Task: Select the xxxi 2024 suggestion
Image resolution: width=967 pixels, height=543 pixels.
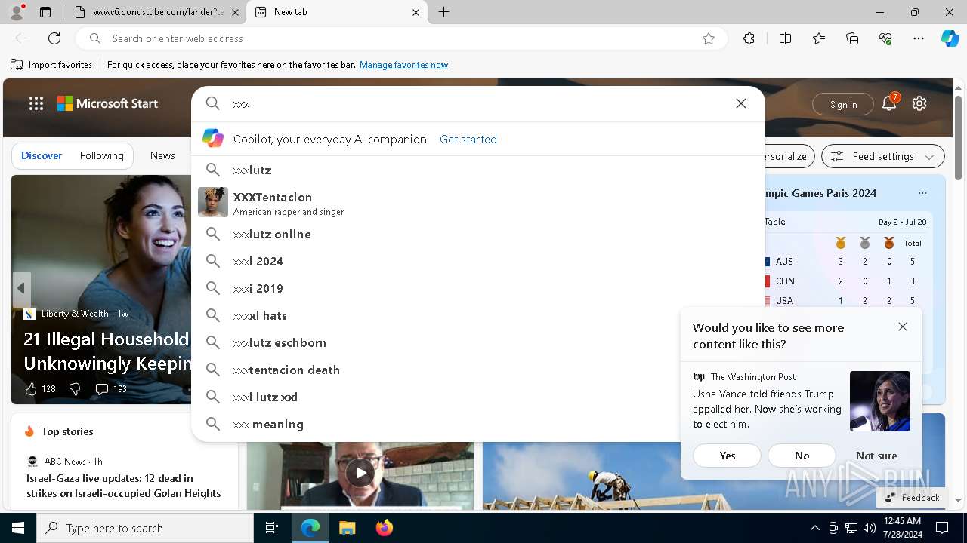Action: [478, 261]
